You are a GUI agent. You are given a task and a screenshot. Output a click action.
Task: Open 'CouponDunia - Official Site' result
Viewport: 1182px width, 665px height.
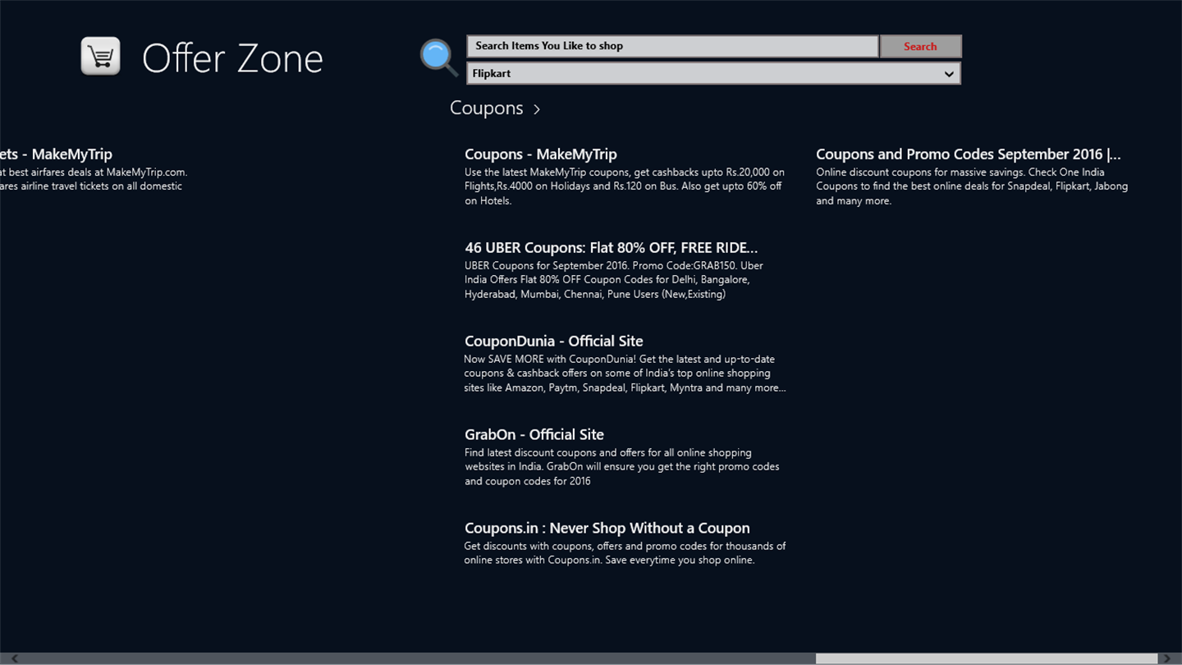(554, 342)
